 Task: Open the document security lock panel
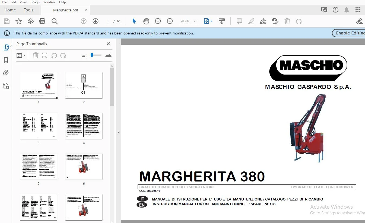click(6, 86)
